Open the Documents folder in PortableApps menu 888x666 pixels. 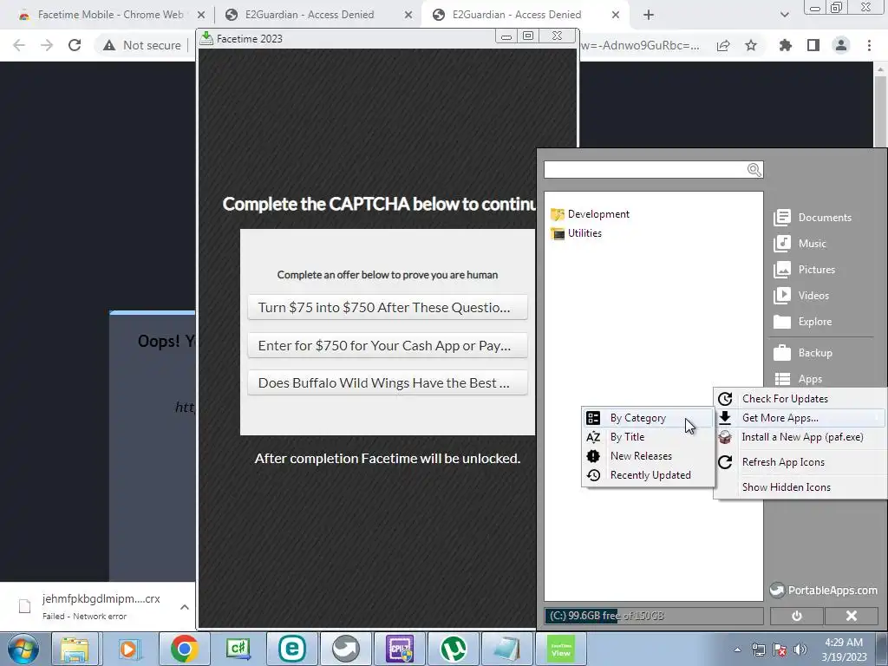(813, 218)
